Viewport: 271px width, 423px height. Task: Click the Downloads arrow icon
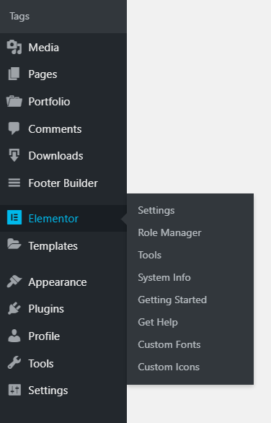coord(14,155)
